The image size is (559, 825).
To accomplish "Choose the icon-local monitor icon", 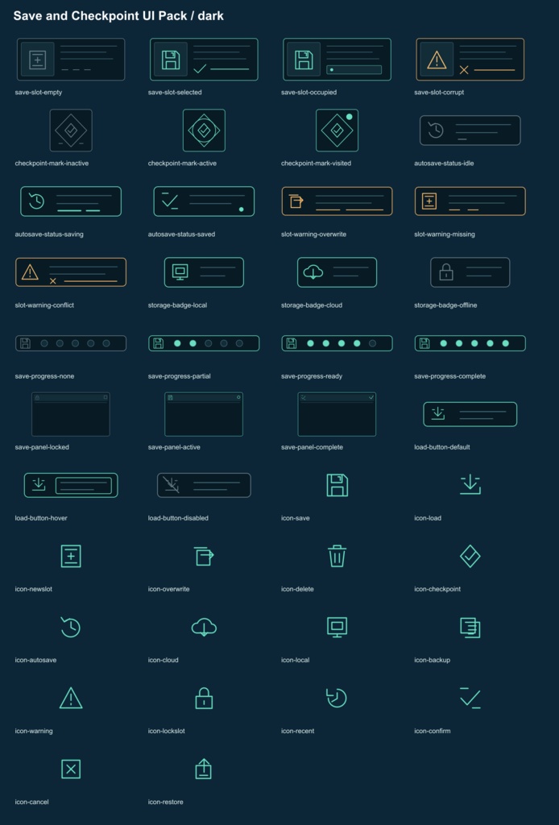I will click(337, 627).
